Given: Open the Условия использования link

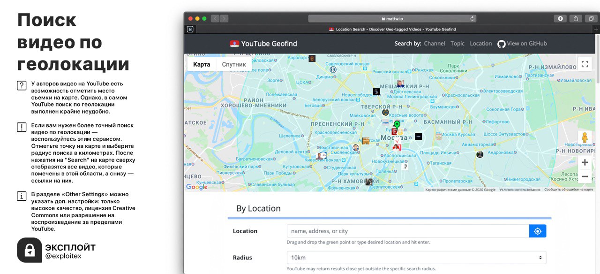Looking at the screenshot, I should pyautogui.click(x=520, y=190).
